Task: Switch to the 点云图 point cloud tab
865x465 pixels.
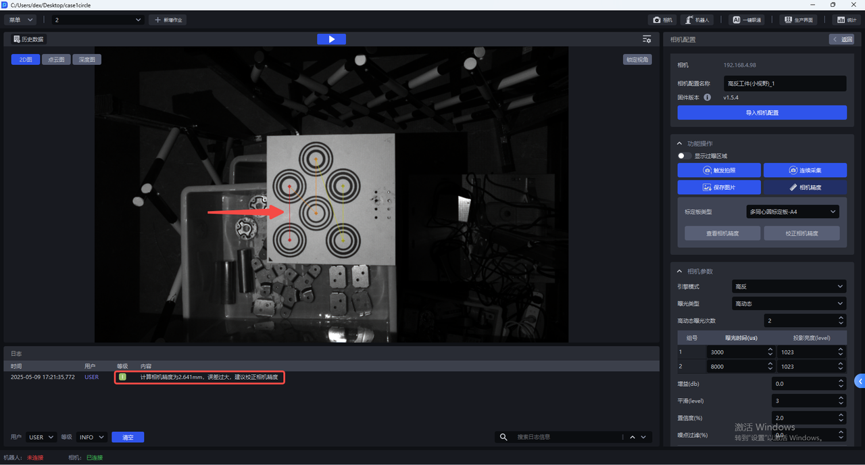Action: tap(56, 59)
